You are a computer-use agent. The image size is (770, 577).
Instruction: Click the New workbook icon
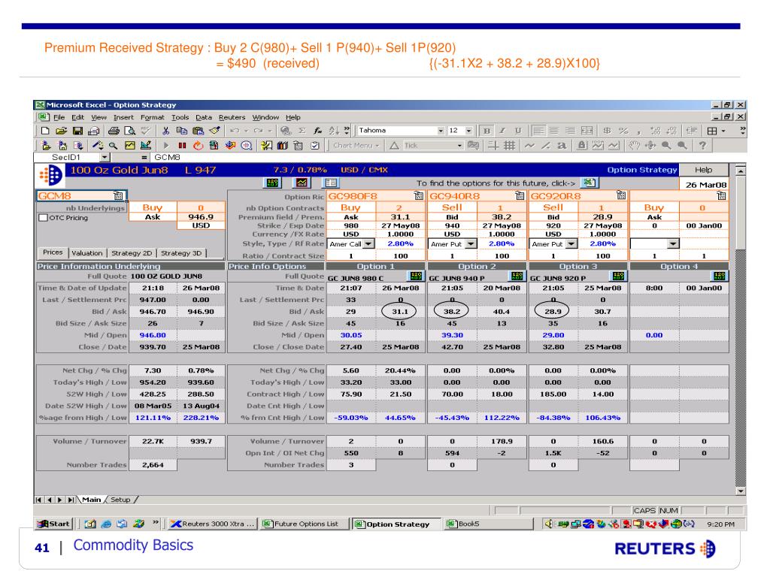pyautogui.click(x=45, y=131)
